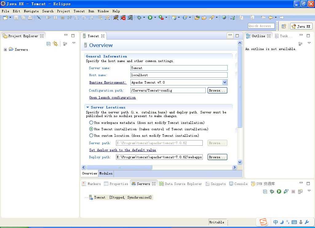
Task: Switch to the Modules tab
Action: tap(106, 173)
